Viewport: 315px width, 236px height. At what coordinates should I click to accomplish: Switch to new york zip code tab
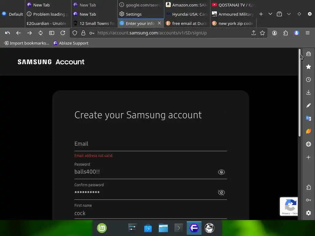(233, 23)
